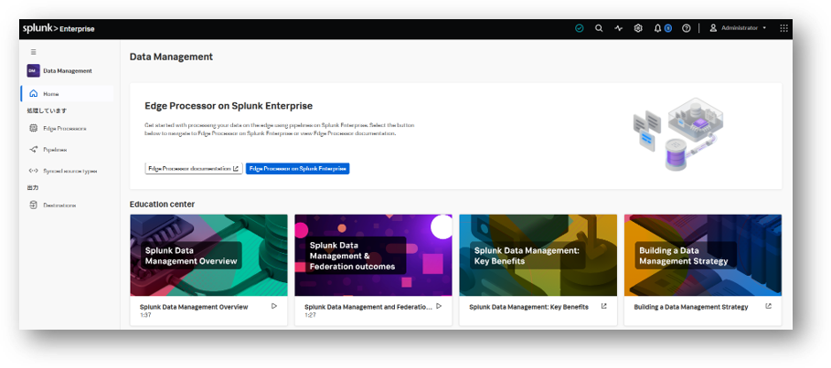The height and width of the screenshot is (368, 831).
Task: Open Edge Processor documentation button
Action: (x=194, y=168)
